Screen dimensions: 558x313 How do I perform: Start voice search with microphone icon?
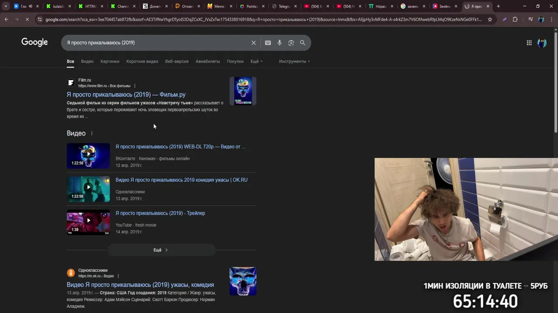coord(279,43)
